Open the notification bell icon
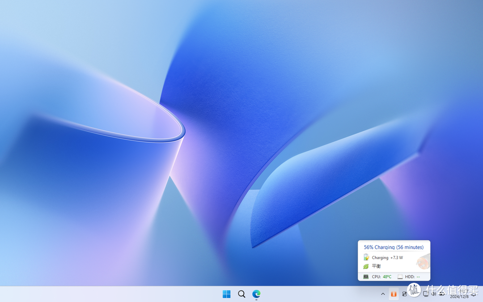The width and height of the screenshot is (483, 302). (x=474, y=294)
